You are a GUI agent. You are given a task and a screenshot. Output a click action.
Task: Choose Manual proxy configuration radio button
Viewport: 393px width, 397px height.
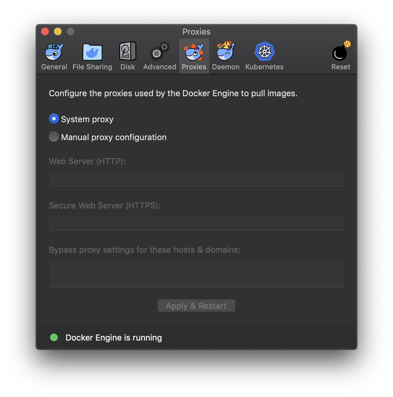point(54,137)
